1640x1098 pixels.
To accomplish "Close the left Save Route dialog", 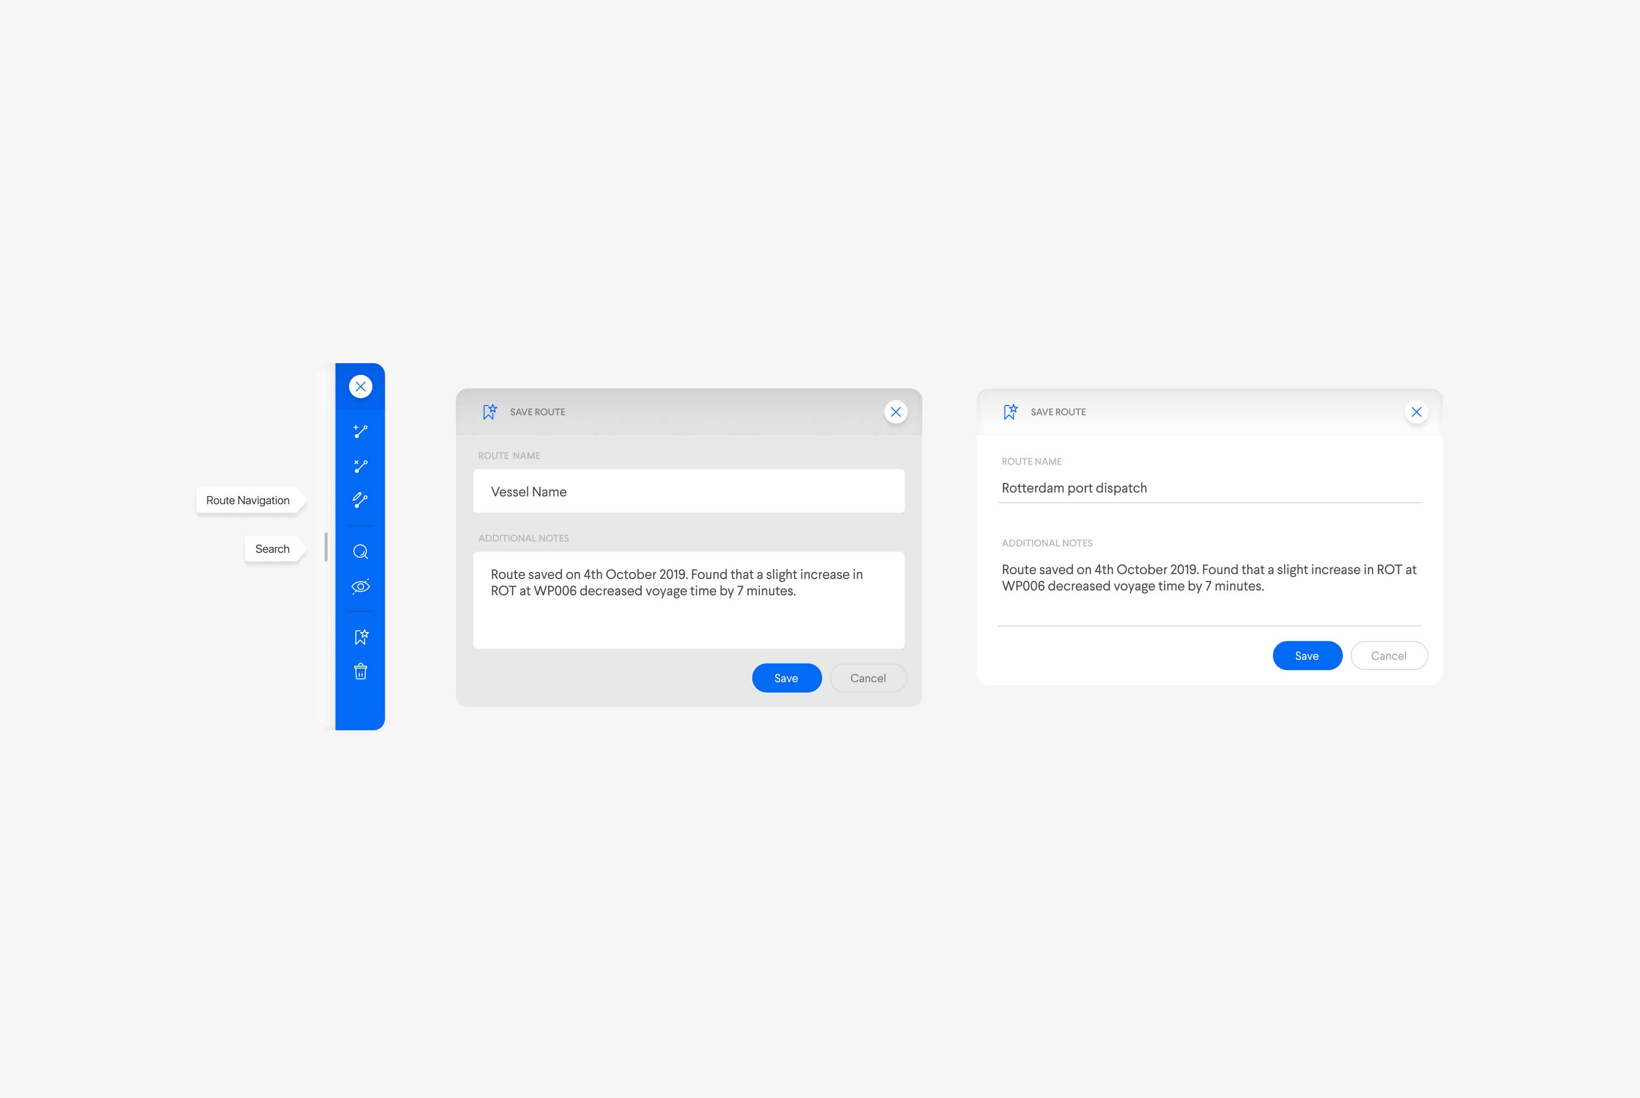I will (896, 411).
